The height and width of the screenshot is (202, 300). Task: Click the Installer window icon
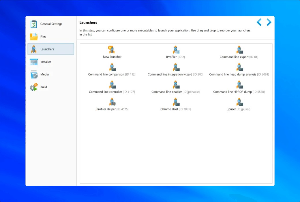34,62
